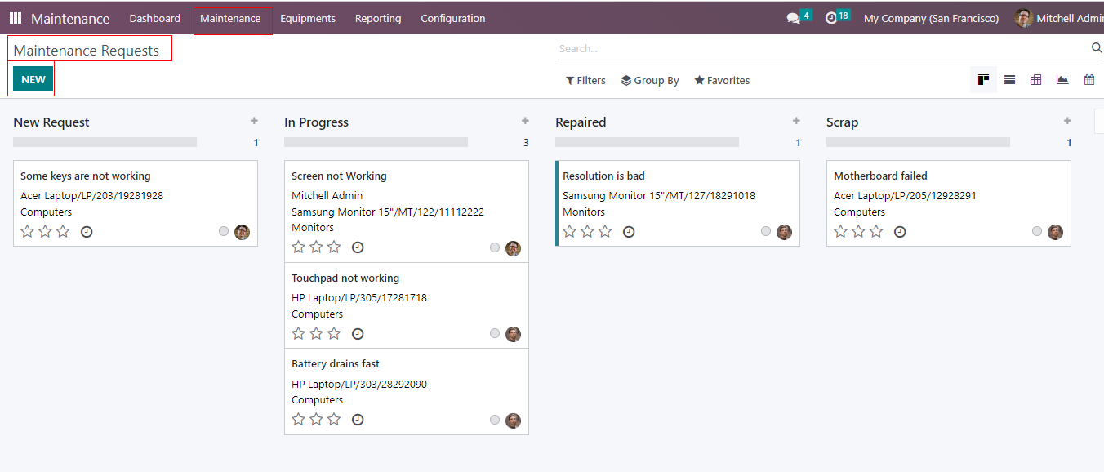
Task: Click into the Search input field
Action: pos(817,49)
